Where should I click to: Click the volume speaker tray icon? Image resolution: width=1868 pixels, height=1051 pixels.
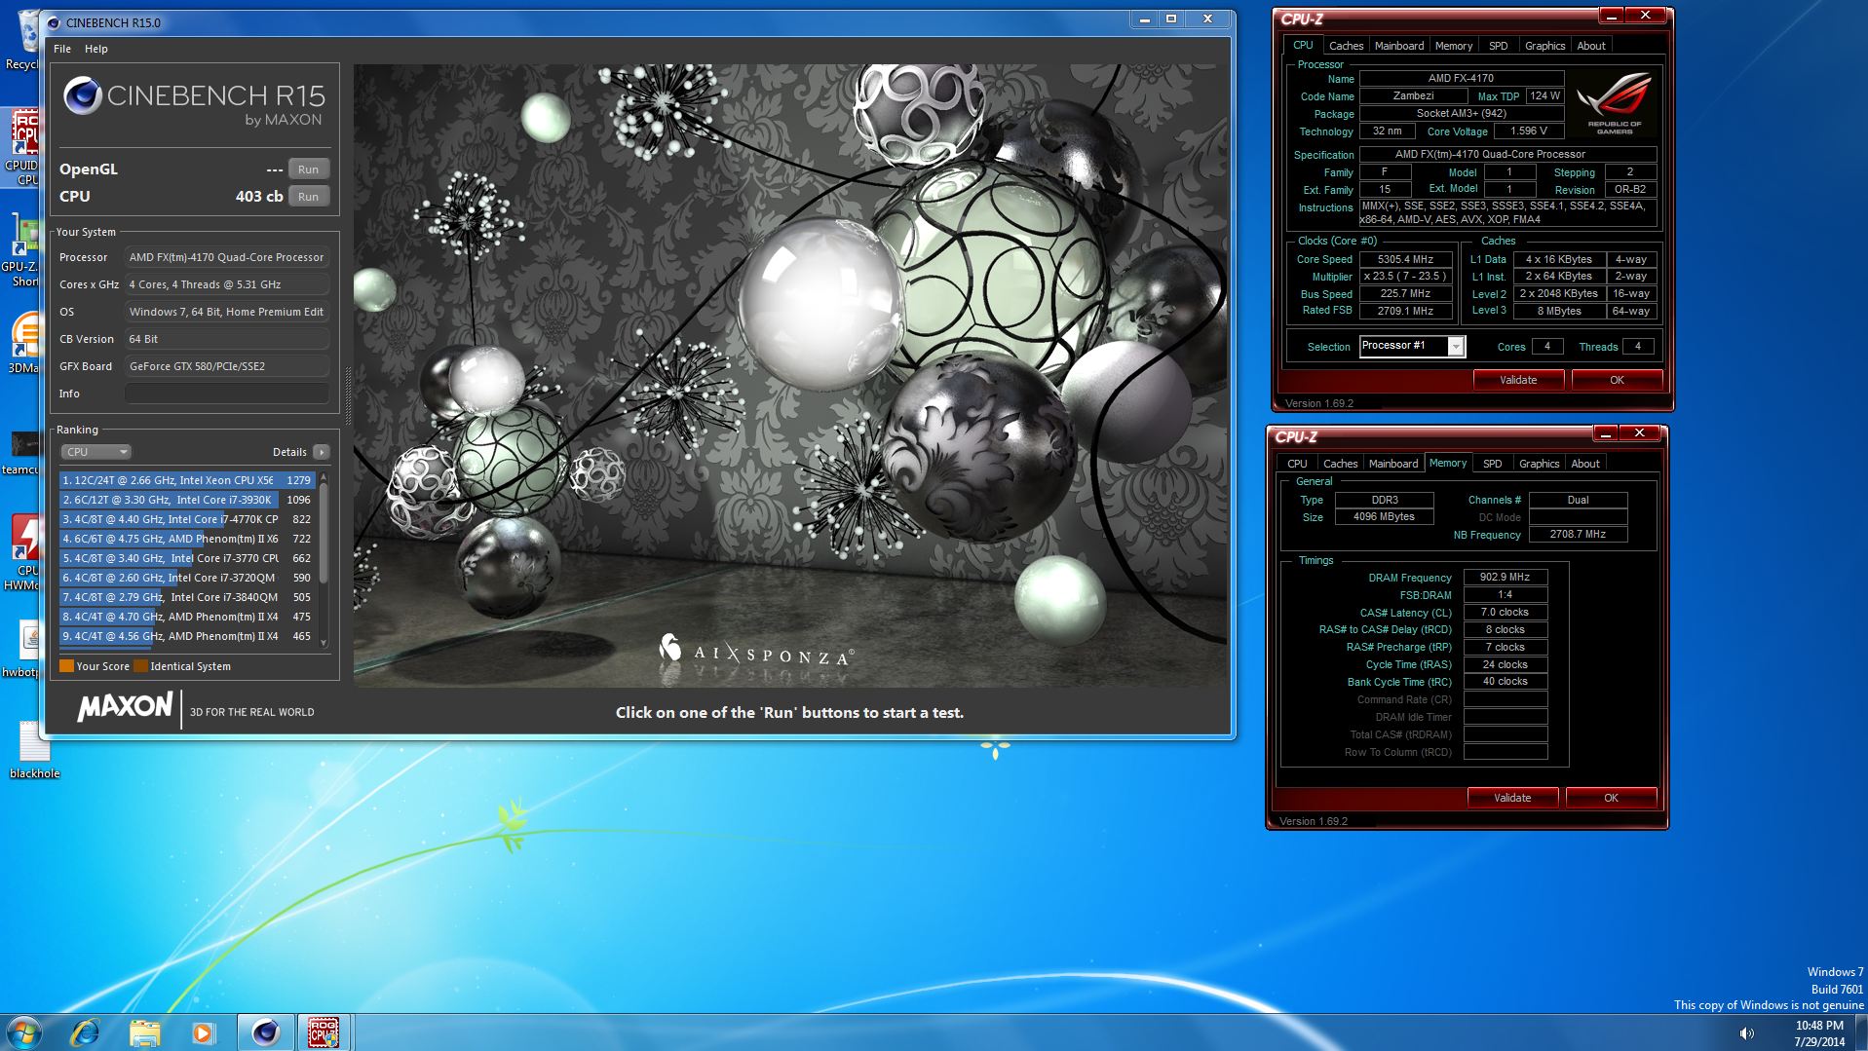[1747, 1033]
